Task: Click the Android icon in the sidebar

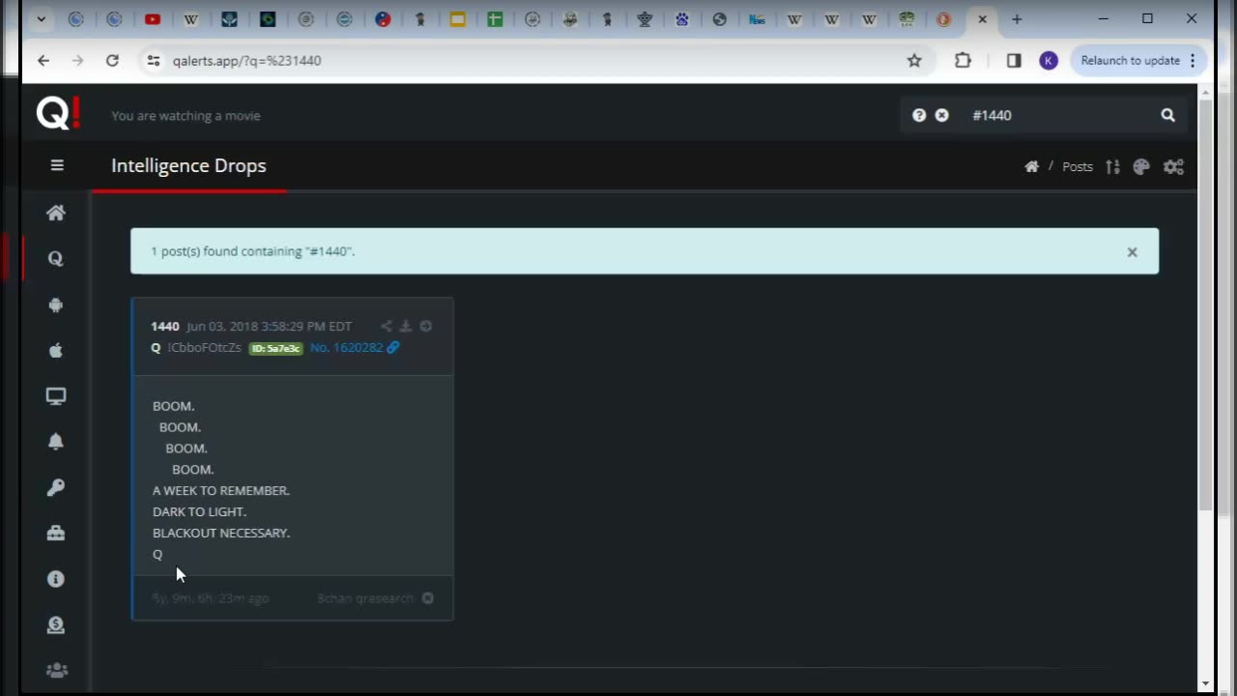Action: click(56, 304)
